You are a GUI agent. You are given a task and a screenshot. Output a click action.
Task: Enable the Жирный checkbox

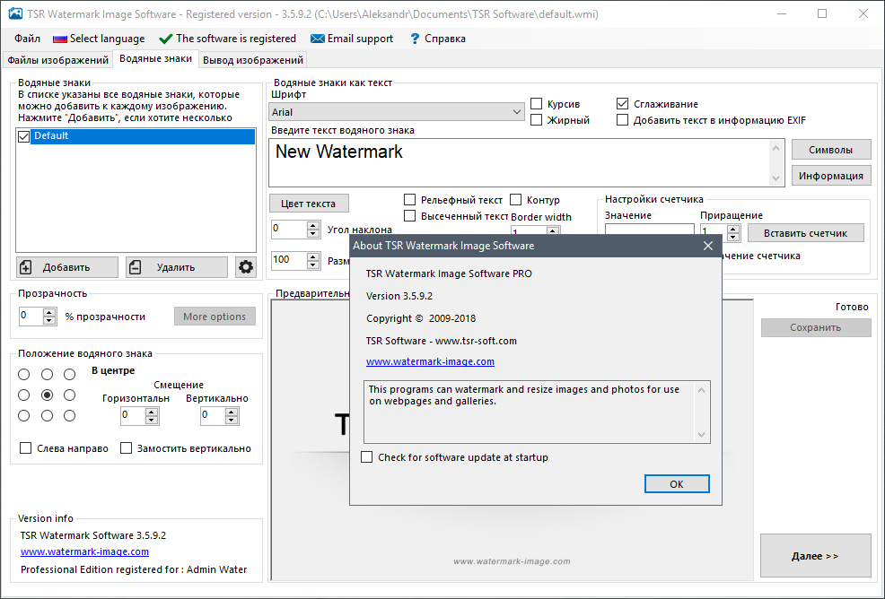[537, 120]
